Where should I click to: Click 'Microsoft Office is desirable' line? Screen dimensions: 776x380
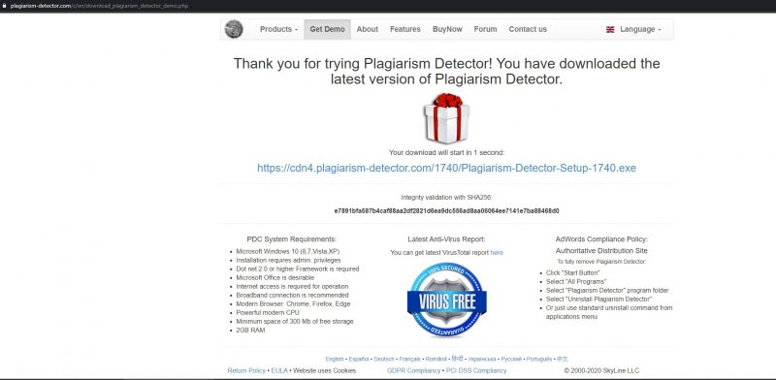(275, 277)
